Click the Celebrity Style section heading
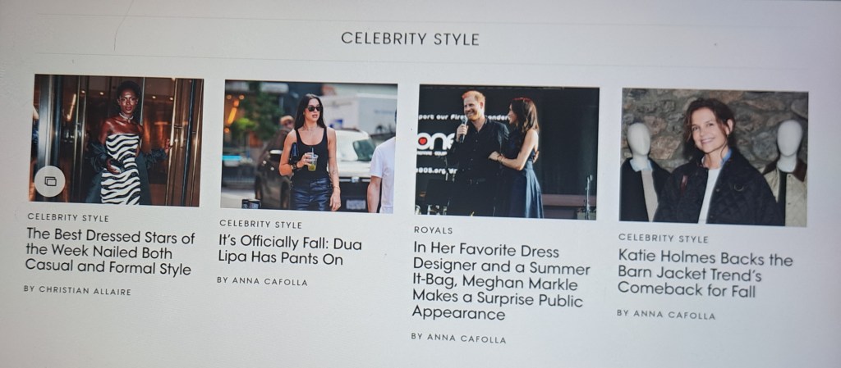The image size is (841, 368). click(410, 39)
